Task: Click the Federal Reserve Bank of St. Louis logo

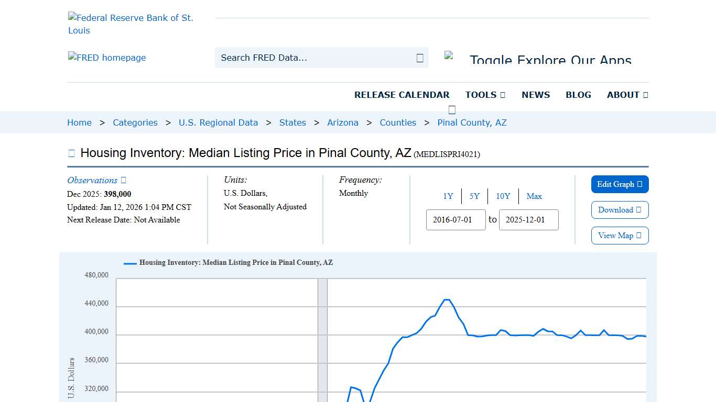Action: 131,24
